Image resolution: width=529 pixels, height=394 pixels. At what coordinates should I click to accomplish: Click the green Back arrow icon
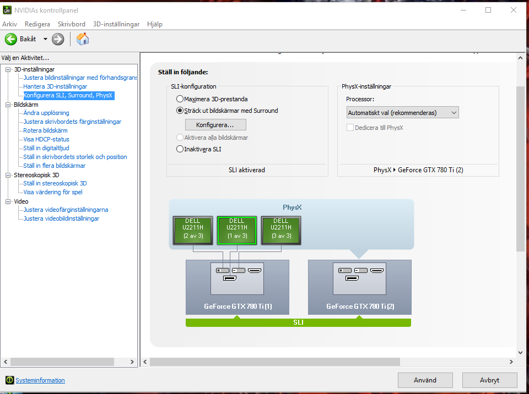pyautogui.click(x=11, y=39)
